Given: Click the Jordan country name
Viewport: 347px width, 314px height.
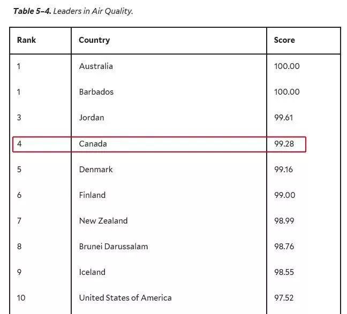Looking at the screenshot, I should click(92, 118).
